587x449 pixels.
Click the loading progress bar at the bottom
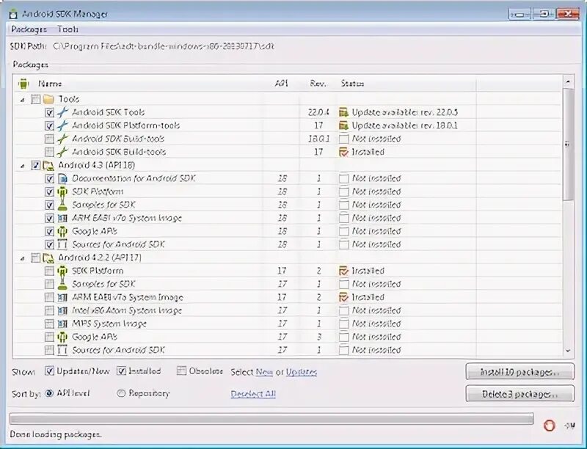tap(271, 419)
